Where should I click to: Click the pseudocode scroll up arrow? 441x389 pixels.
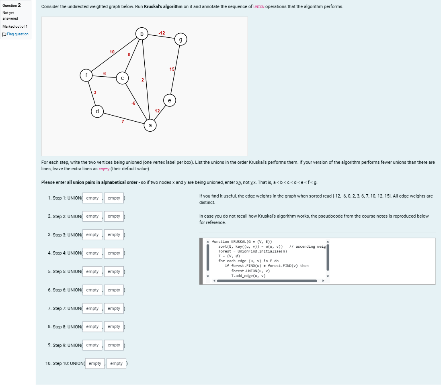328,242
